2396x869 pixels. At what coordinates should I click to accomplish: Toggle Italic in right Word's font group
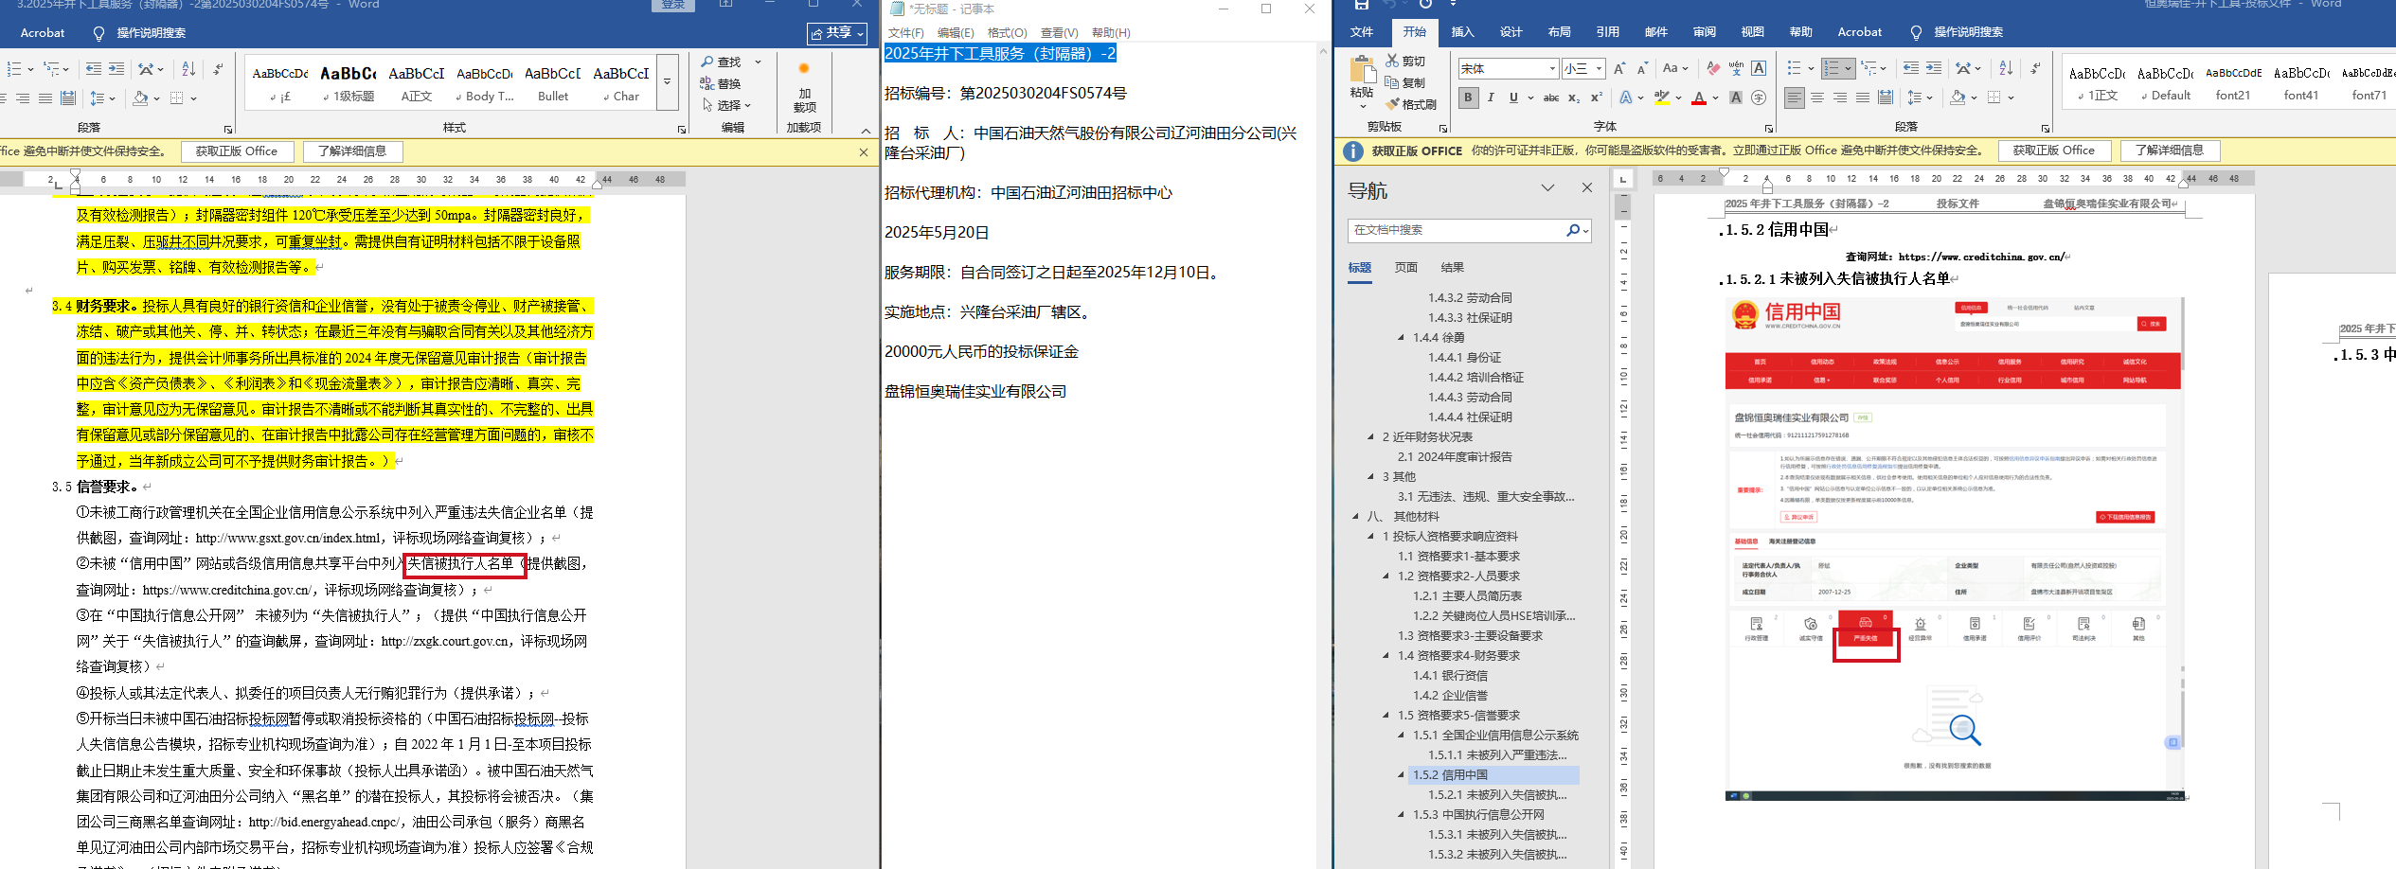[x=1491, y=98]
